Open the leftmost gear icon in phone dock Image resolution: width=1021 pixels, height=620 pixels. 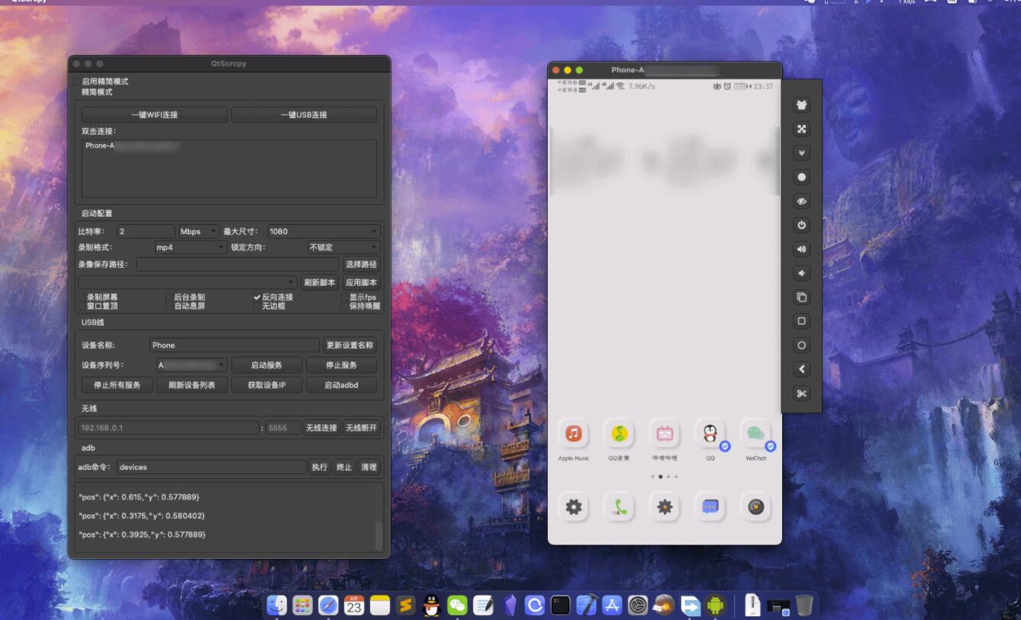tap(573, 507)
